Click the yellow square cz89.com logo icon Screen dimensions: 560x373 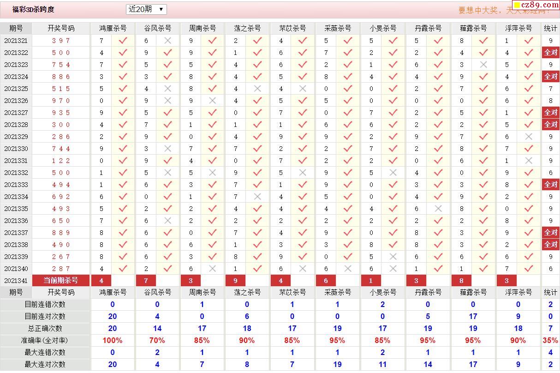click(x=517, y=5)
